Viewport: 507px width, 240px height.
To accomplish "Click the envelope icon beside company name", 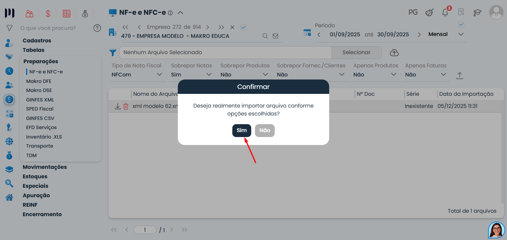I will click(x=275, y=36).
